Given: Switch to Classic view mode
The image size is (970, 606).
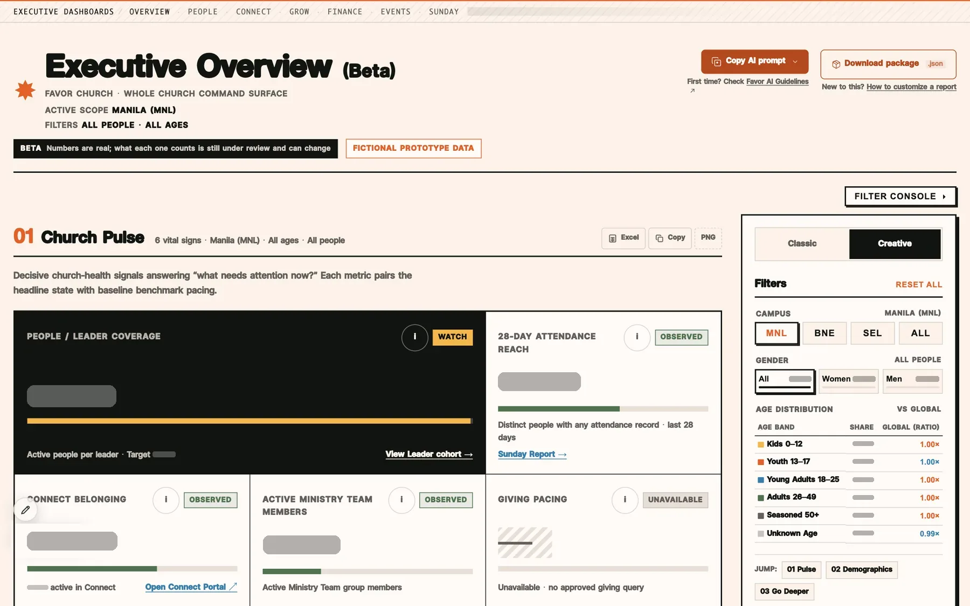Looking at the screenshot, I should (x=802, y=244).
